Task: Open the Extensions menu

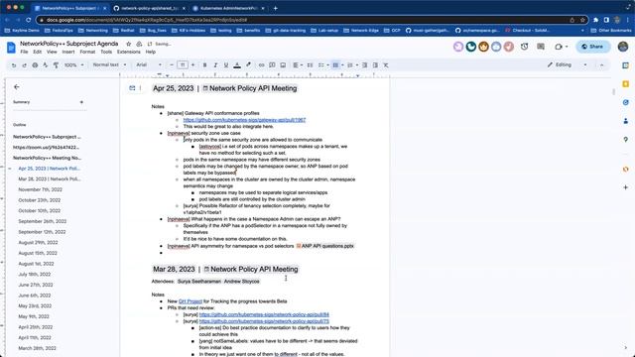Action: click(128, 52)
